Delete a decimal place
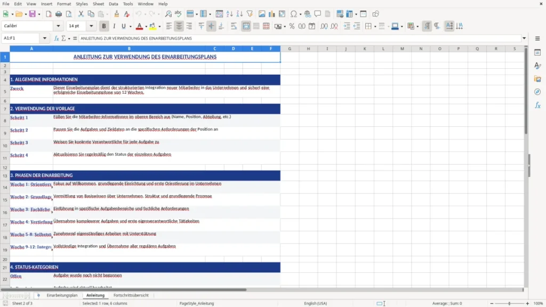Screen dimensions: 546x307 pyautogui.click(x=334, y=26)
